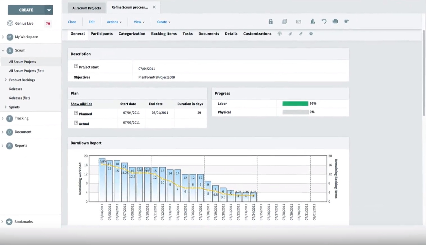Collapse the Scrum sidebar section
This screenshot has height=245, width=426.
pos(3,50)
